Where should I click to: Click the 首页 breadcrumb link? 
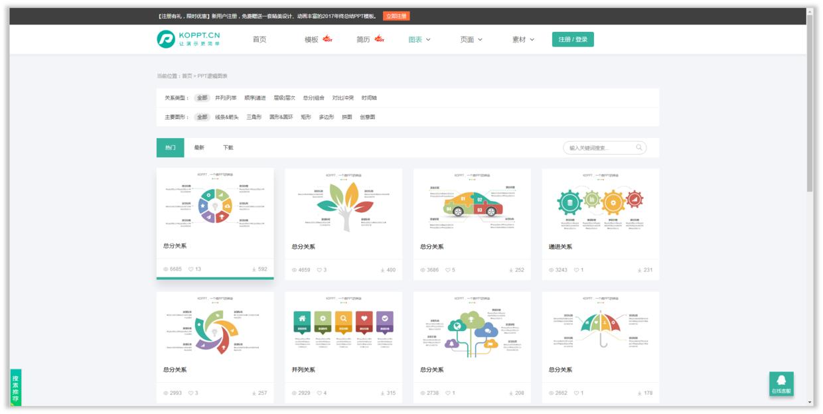[x=187, y=76]
